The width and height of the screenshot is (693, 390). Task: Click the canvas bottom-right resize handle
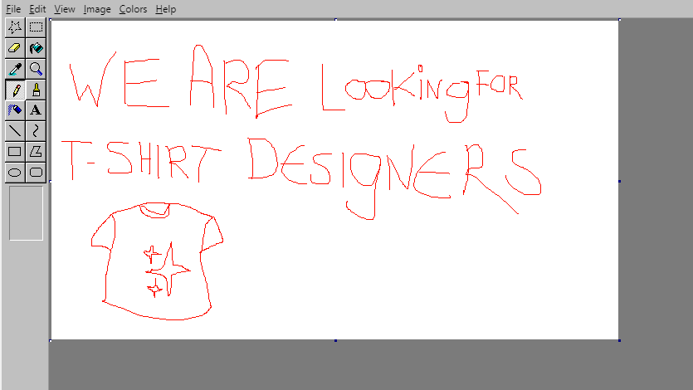[619, 340]
